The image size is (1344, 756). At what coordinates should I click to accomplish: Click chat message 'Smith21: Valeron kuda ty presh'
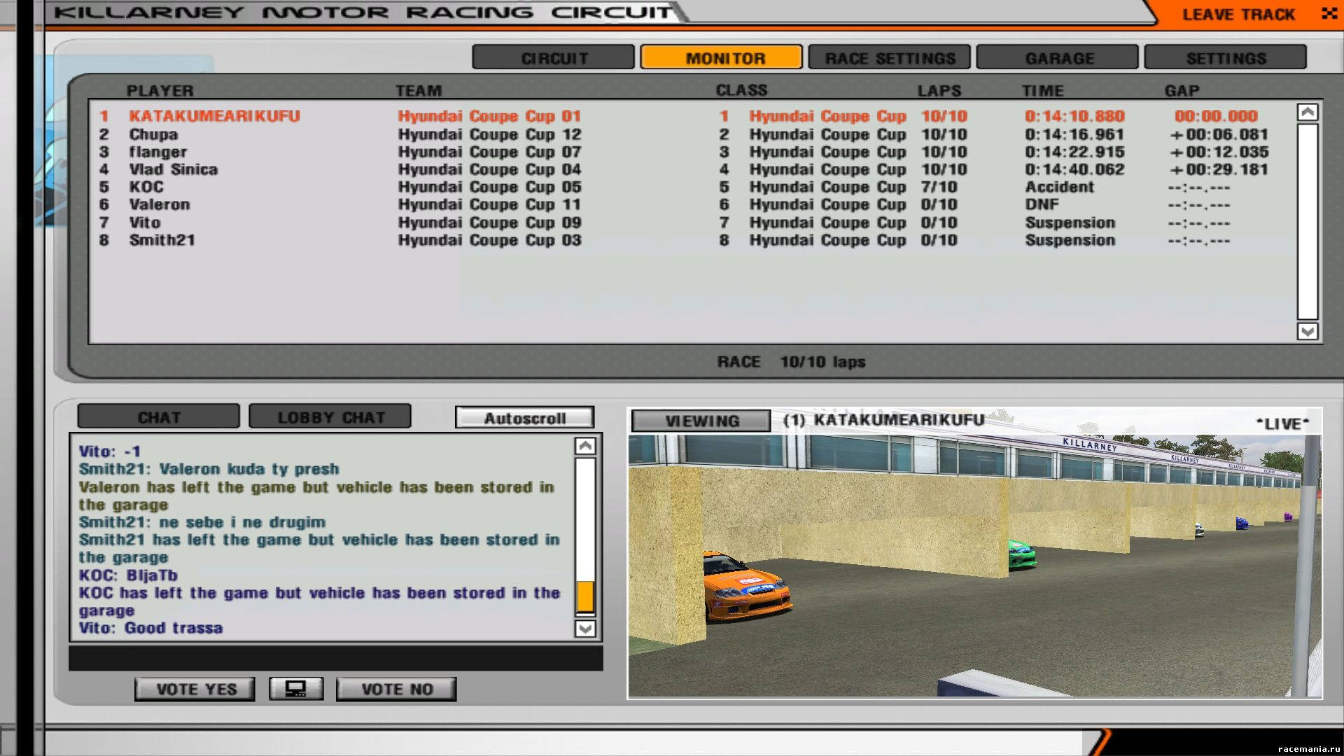click(x=209, y=469)
